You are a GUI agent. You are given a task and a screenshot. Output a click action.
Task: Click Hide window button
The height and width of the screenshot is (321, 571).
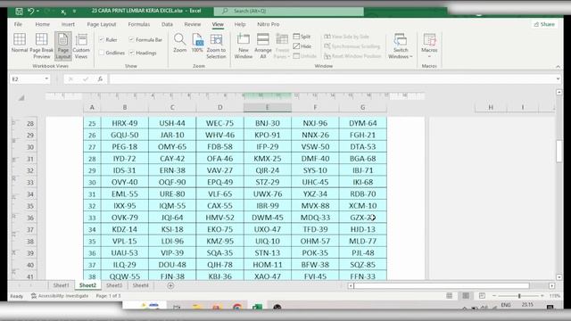(x=302, y=46)
